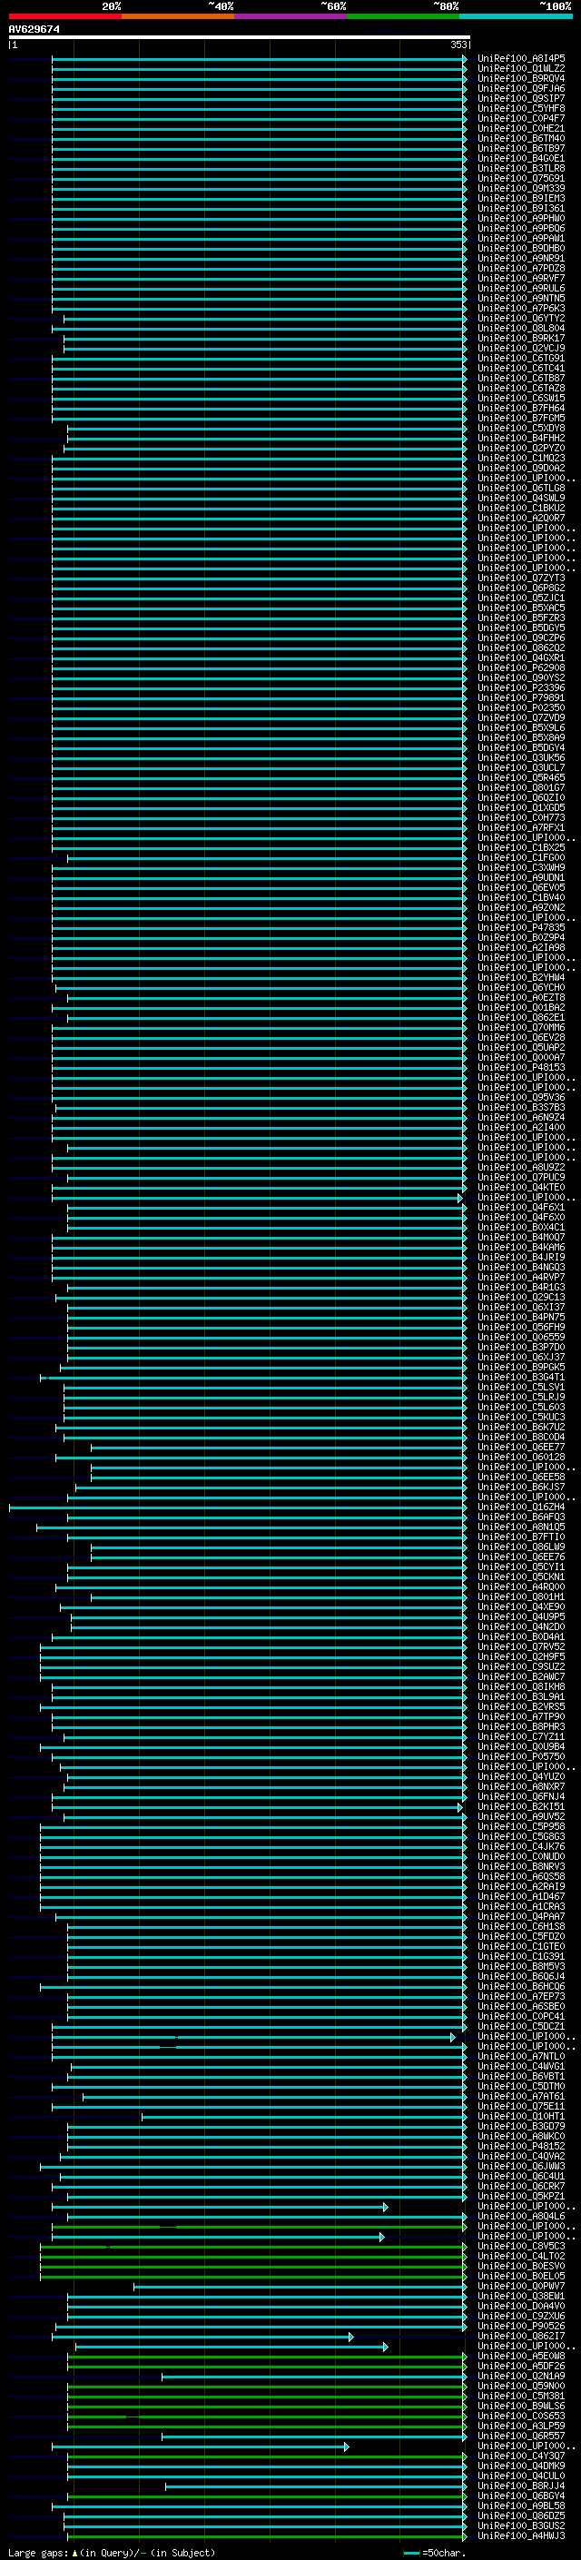Select hit label UniRef100_A7TP90

(521, 1716)
